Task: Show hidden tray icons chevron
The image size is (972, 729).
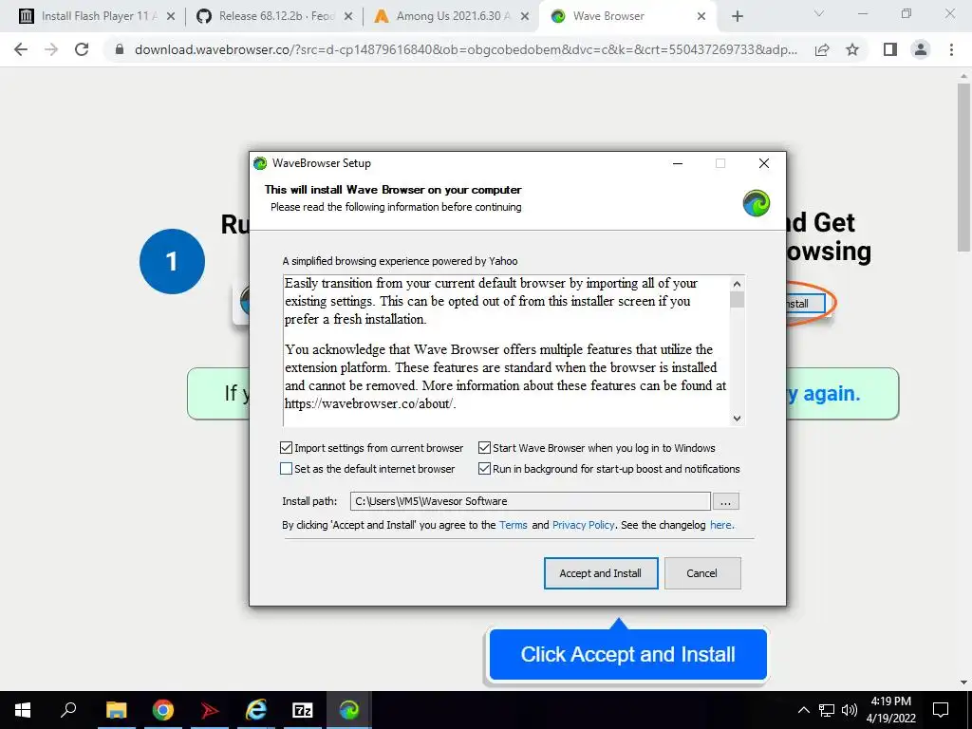Action: [x=803, y=710]
